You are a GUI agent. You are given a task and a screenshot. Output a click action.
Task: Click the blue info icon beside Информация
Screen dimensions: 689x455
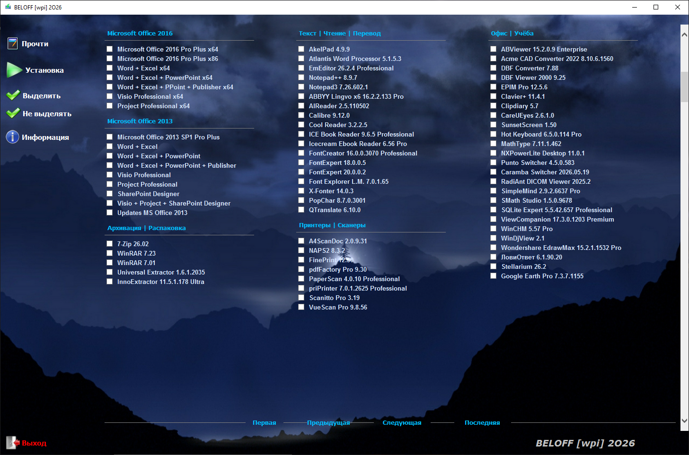click(12, 137)
